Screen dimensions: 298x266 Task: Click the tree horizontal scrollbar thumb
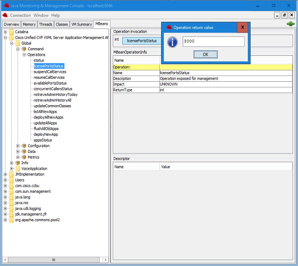[54, 260]
